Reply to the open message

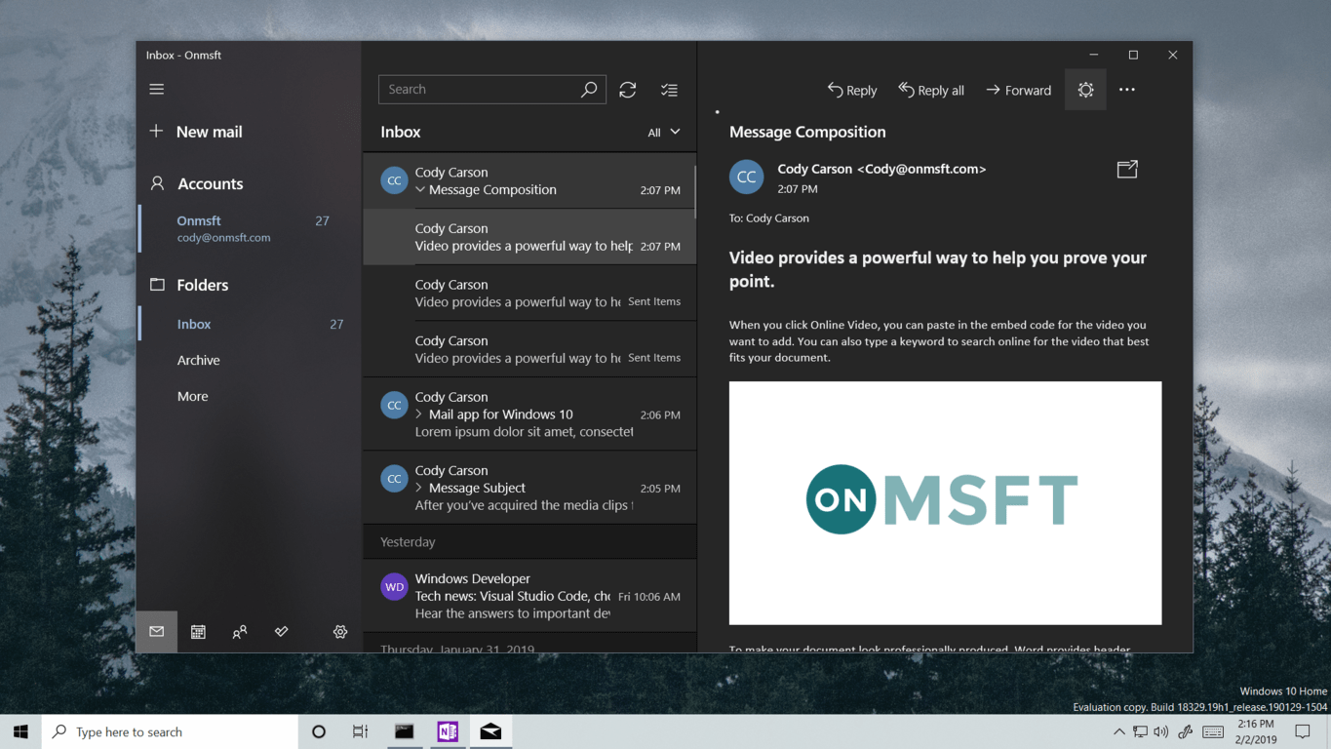pos(852,90)
